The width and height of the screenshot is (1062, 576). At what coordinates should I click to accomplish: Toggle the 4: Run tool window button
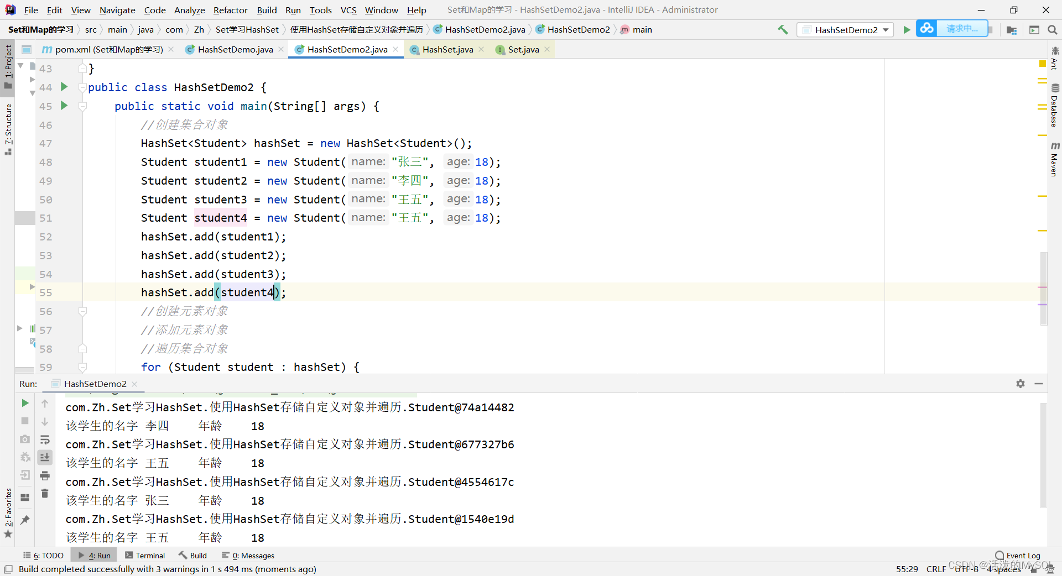[x=94, y=556]
